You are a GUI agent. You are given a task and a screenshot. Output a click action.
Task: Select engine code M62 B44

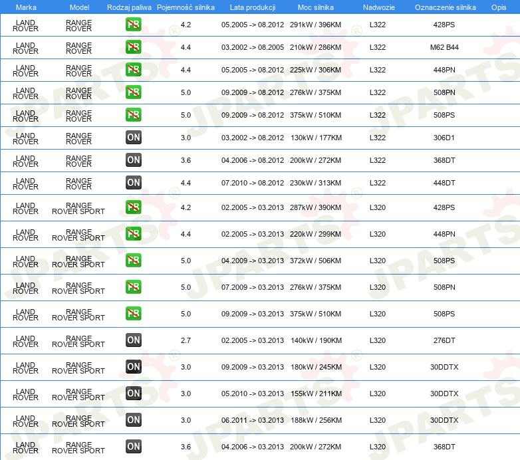click(444, 47)
